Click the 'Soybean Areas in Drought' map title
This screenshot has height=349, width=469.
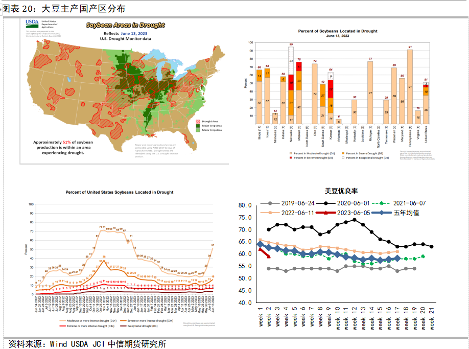[125, 25]
